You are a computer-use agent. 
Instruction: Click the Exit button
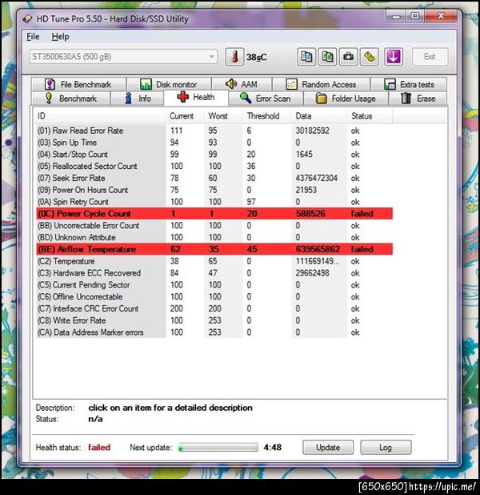click(x=430, y=57)
